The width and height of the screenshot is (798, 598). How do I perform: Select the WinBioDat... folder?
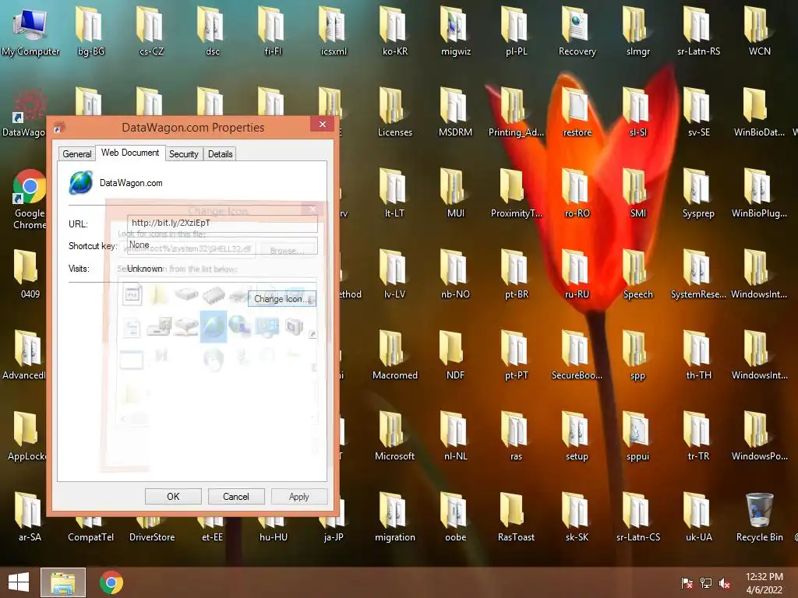click(759, 112)
